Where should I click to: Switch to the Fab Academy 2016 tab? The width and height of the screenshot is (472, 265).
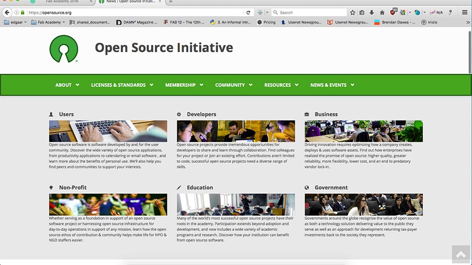pos(62,2)
